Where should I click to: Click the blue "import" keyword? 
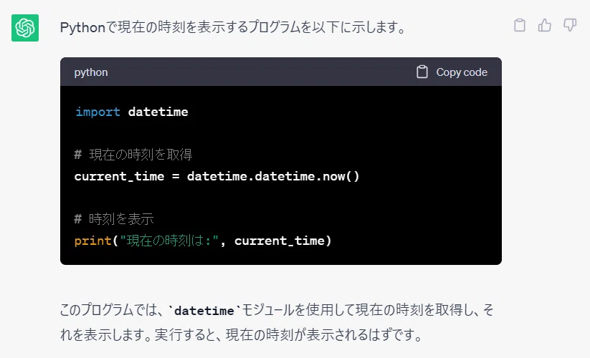pyautogui.click(x=97, y=112)
